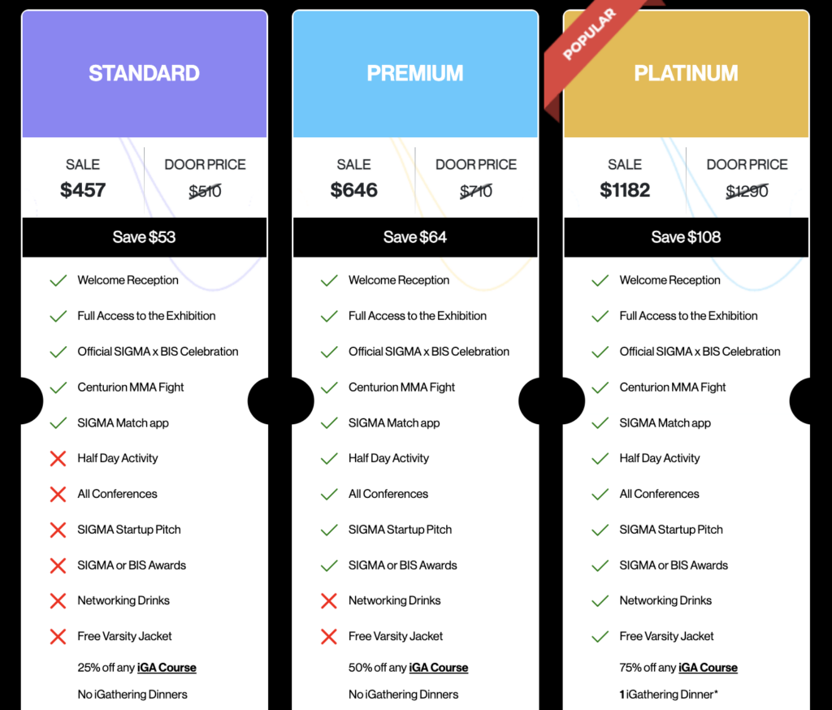This screenshot has height=710, width=832.
Task: Click the green check for Premium All Conferences
Action: click(x=329, y=494)
